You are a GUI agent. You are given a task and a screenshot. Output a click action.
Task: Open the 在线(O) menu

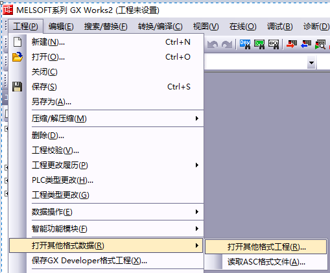coord(243,27)
